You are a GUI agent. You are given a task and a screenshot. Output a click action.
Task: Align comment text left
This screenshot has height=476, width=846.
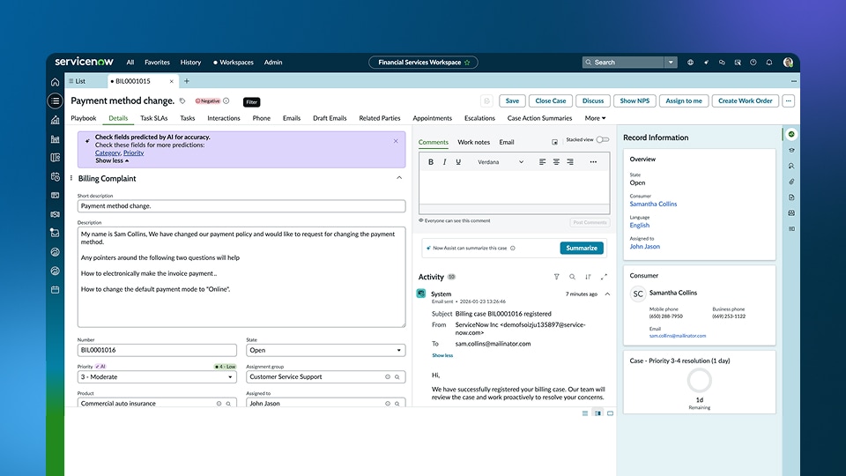pyautogui.click(x=542, y=162)
